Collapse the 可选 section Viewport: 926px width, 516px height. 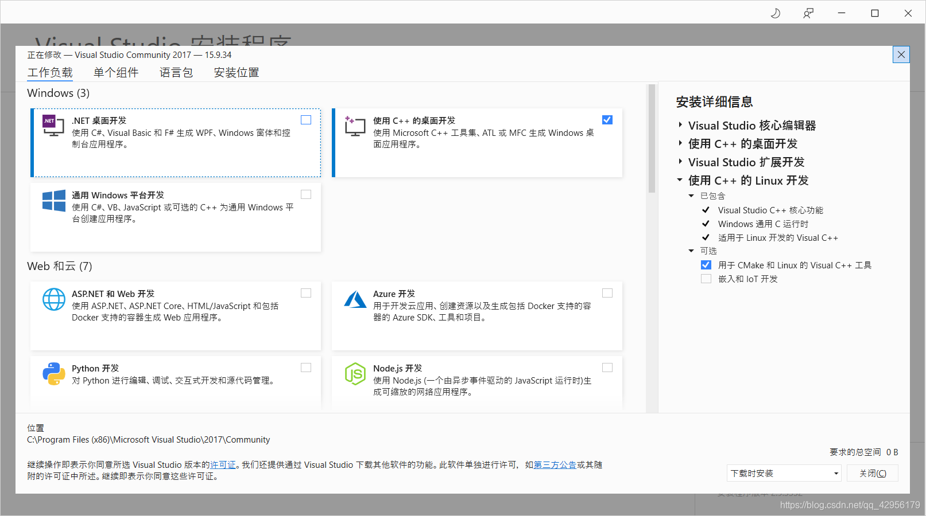(x=692, y=251)
